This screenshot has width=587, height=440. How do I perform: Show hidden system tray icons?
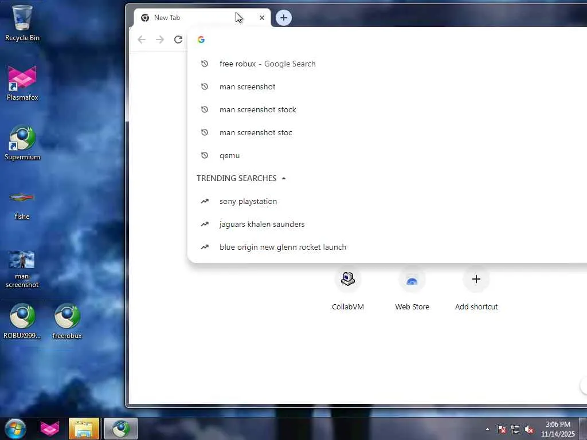click(487, 429)
